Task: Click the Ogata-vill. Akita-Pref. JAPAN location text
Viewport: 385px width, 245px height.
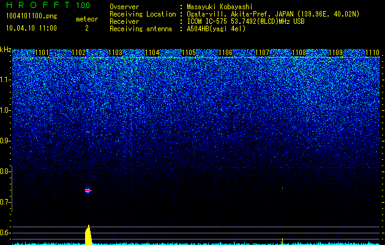Action: pyautogui.click(x=273, y=14)
